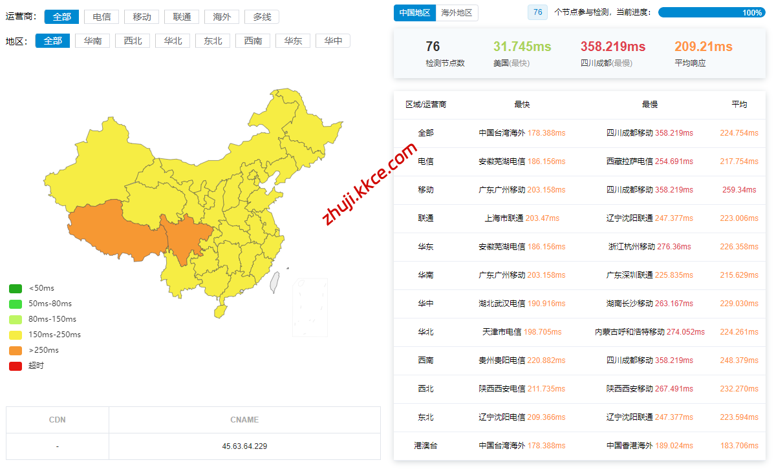Image resolution: width=774 pixels, height=469 pixels.
Task: Choose the 海外 carrier filter
Action: [x=222, y=17]
